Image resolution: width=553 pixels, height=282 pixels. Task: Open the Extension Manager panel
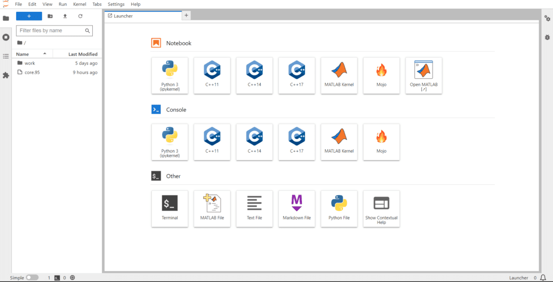pos(5,75)
